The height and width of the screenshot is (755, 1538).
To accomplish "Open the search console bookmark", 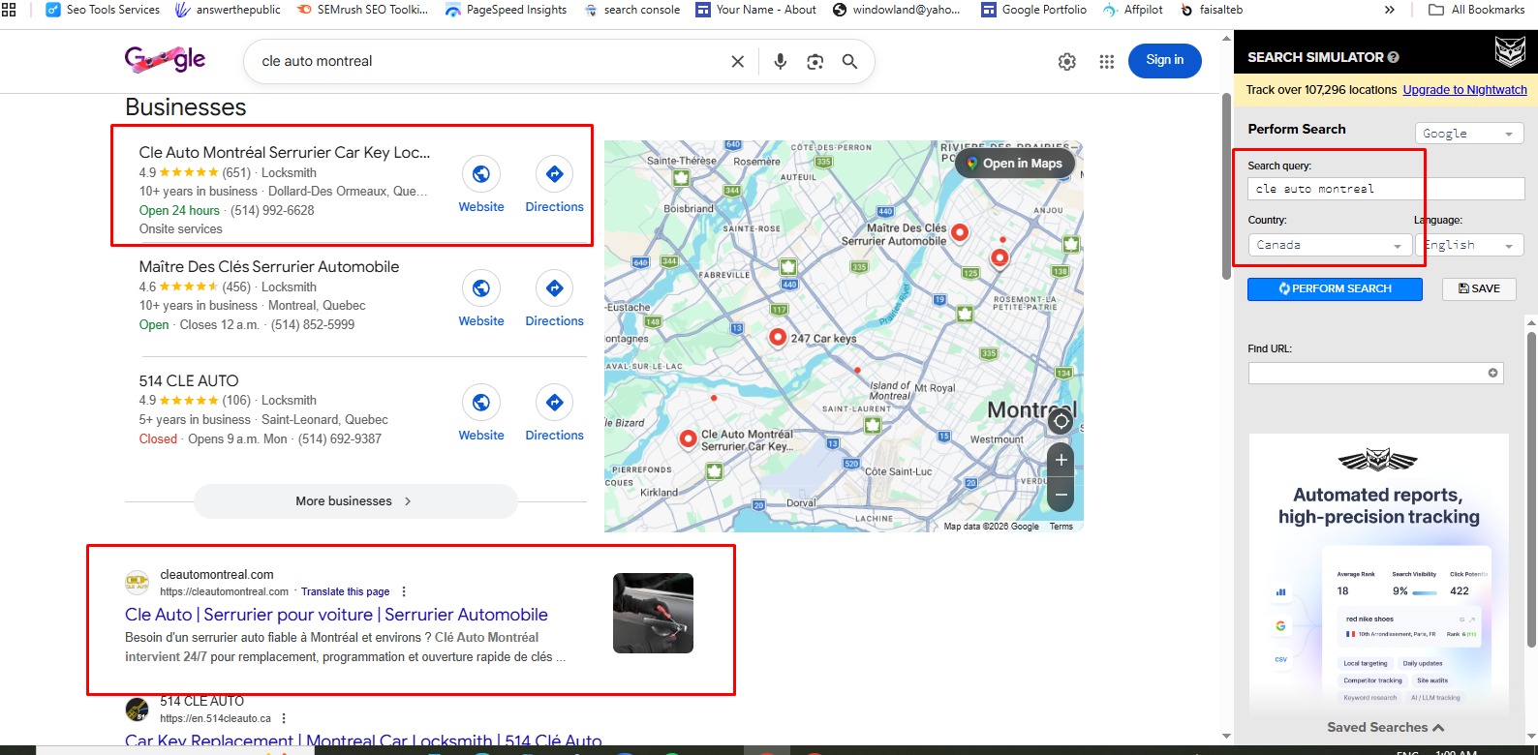I will click(x=631, y=10).
